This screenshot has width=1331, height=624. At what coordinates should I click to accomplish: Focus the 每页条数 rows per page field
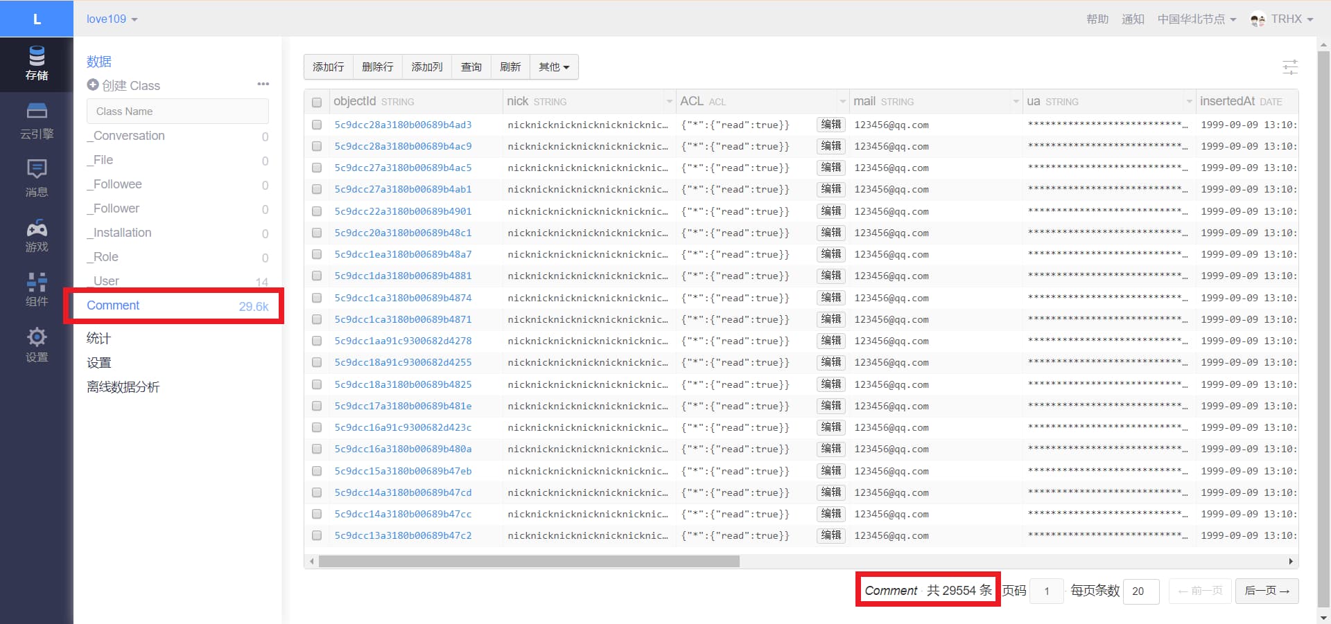(1141, 591)
